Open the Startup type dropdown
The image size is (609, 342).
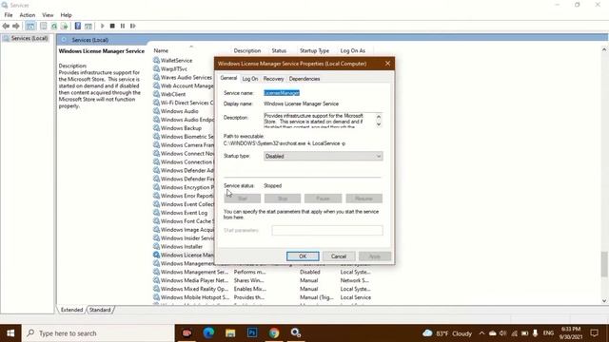point(324,156)
